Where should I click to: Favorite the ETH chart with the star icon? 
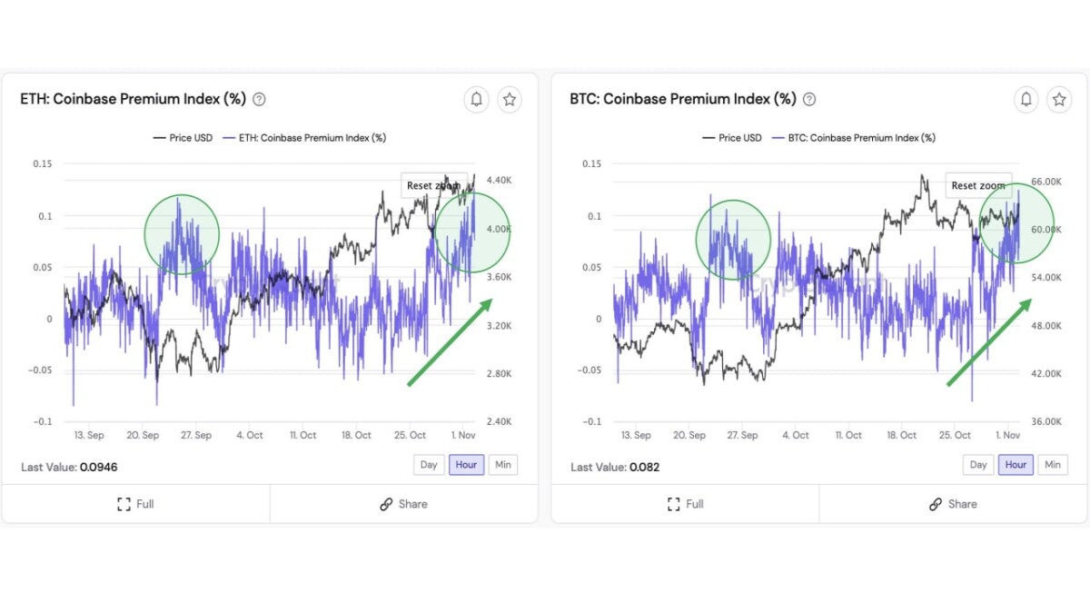coord(510,99)
